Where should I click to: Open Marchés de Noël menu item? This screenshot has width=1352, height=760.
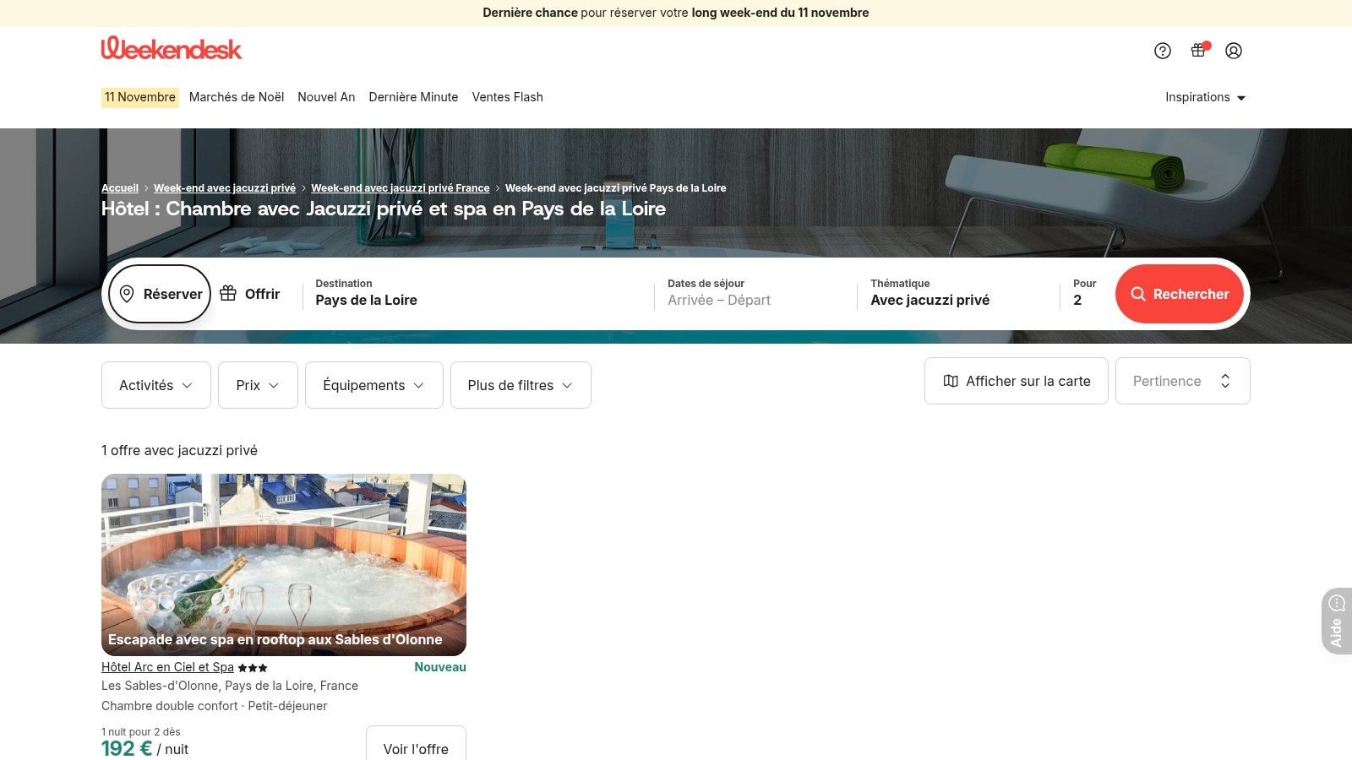[x=237, y=97]
